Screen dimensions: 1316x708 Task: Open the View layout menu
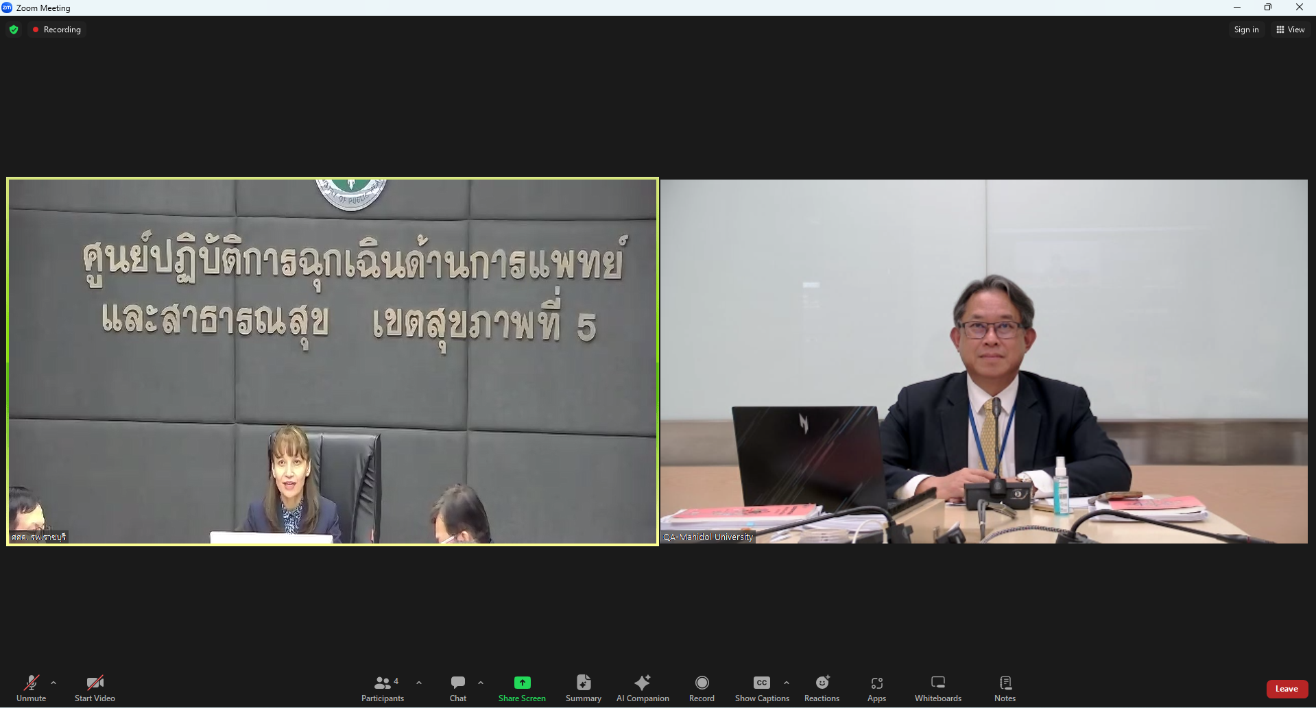tap(1290, 29)
